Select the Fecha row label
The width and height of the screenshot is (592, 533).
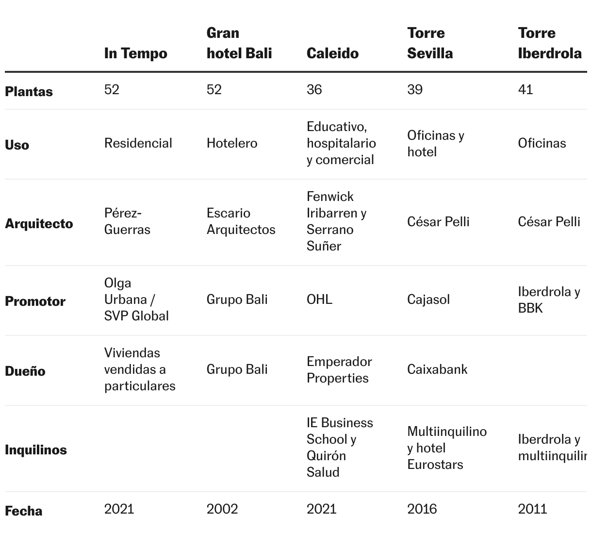click(24, 511)
